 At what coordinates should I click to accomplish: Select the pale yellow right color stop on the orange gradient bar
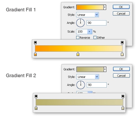122,54
